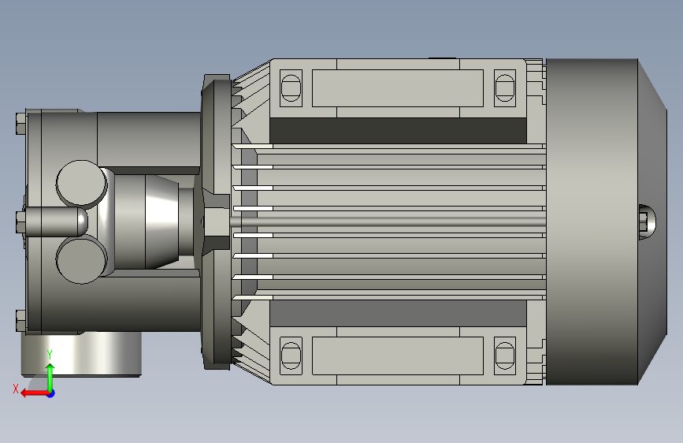The width and height of the screenshot is (683, 443).
Task: Select the lower round port cap on the pump
Action: [x=81, y=260]
